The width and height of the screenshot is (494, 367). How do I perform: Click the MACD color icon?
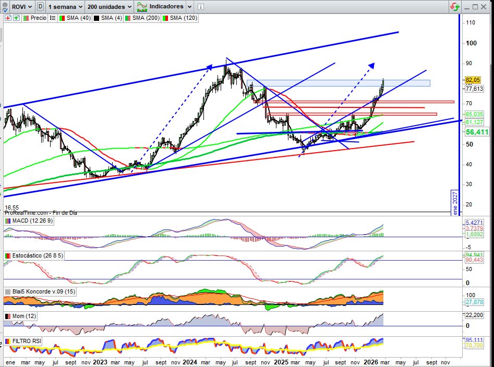pos(8,221)
